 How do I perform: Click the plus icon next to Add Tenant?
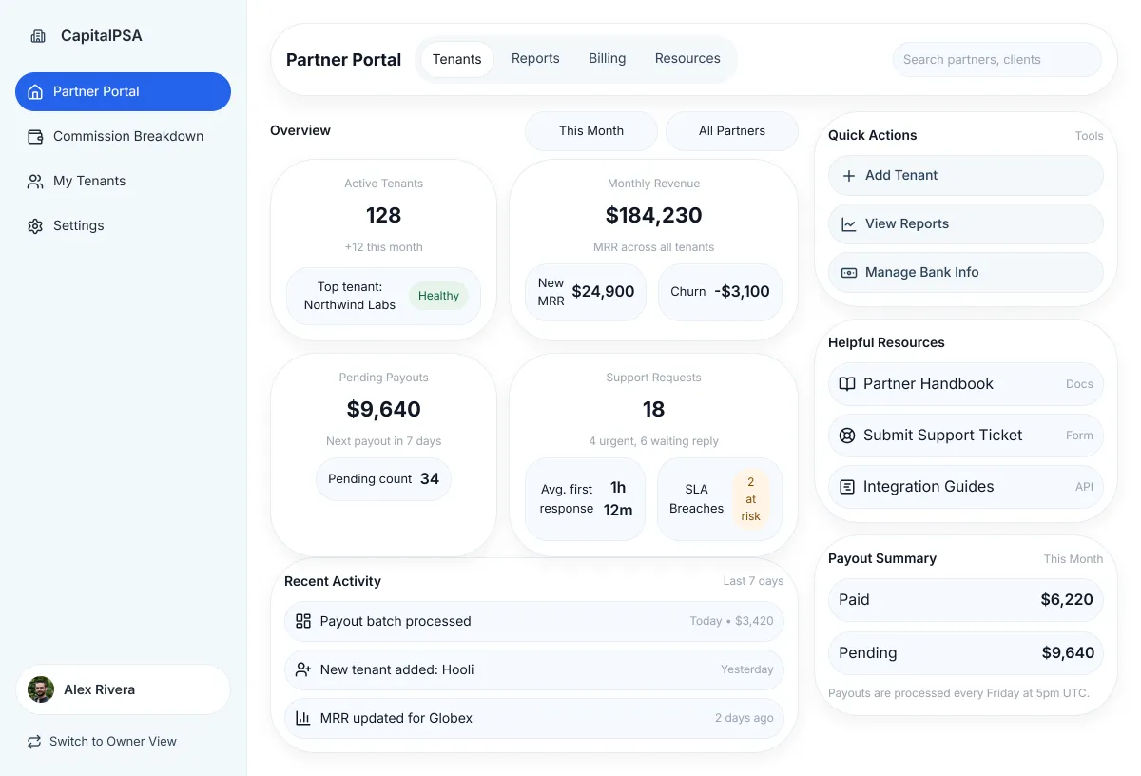pyautogui.click(x=848, y=175)
